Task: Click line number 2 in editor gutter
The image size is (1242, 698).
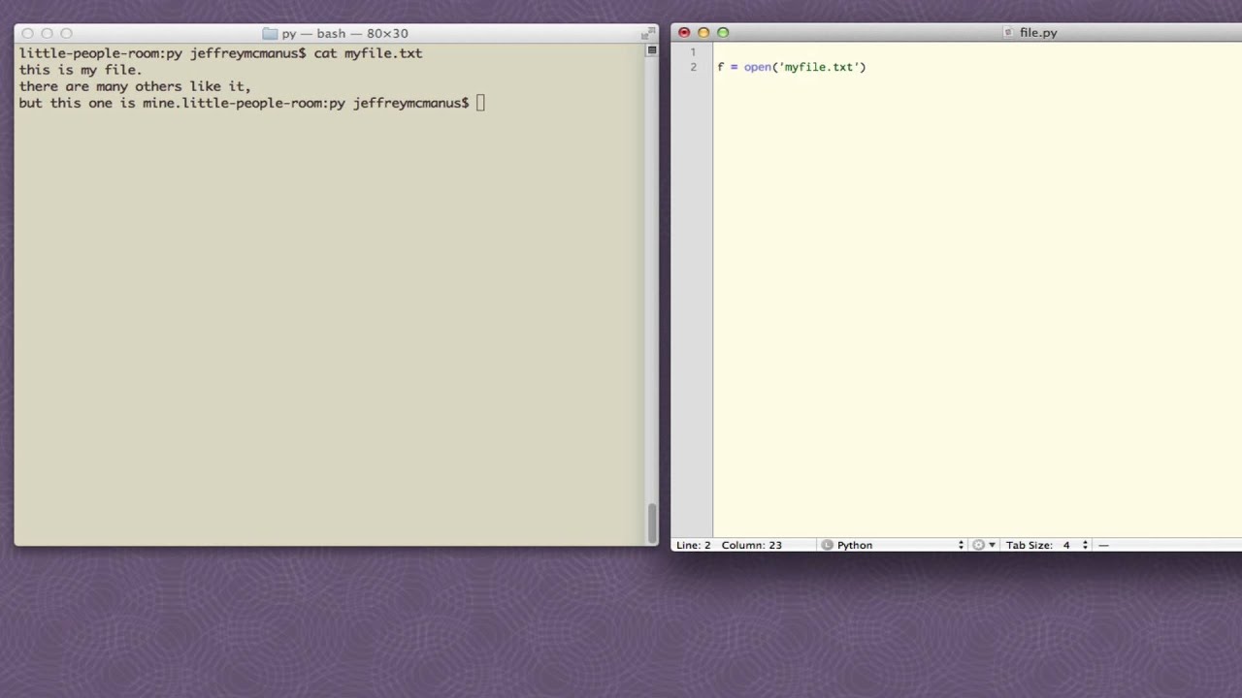Action: (x=693, y=67)
